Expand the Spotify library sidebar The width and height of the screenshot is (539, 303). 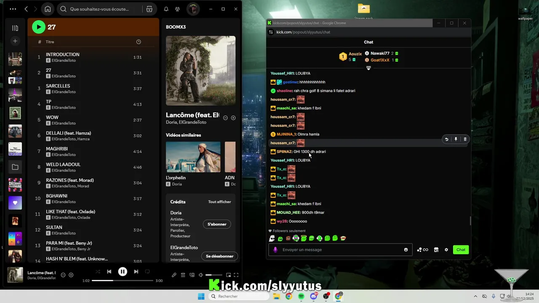coord(15,28)
